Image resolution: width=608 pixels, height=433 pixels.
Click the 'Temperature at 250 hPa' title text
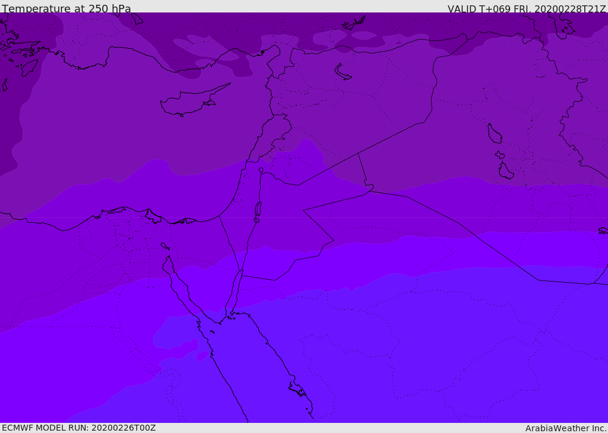(x=66, y=8)
